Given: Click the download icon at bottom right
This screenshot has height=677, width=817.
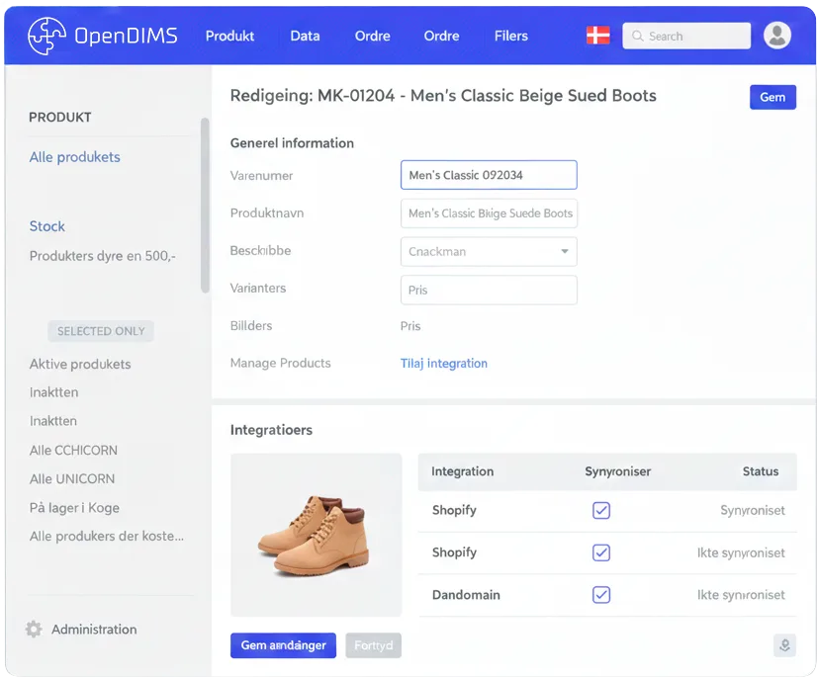Looking at the screenshot, I should click(x=784, y=645).
